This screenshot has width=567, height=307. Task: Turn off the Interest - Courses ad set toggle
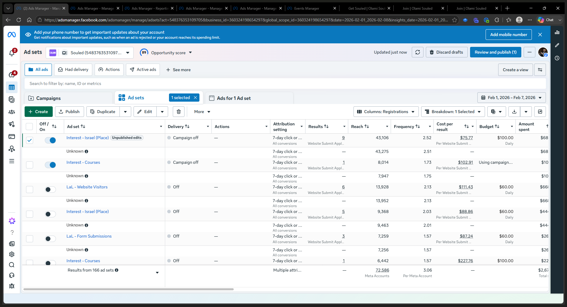(50, 165)
